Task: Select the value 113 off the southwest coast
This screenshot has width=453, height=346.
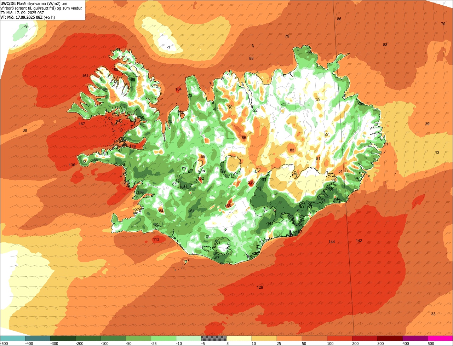Action: point(156,239)
